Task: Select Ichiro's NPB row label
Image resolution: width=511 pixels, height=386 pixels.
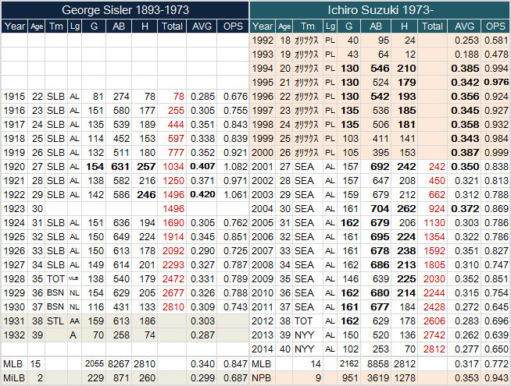Action: 263,378
